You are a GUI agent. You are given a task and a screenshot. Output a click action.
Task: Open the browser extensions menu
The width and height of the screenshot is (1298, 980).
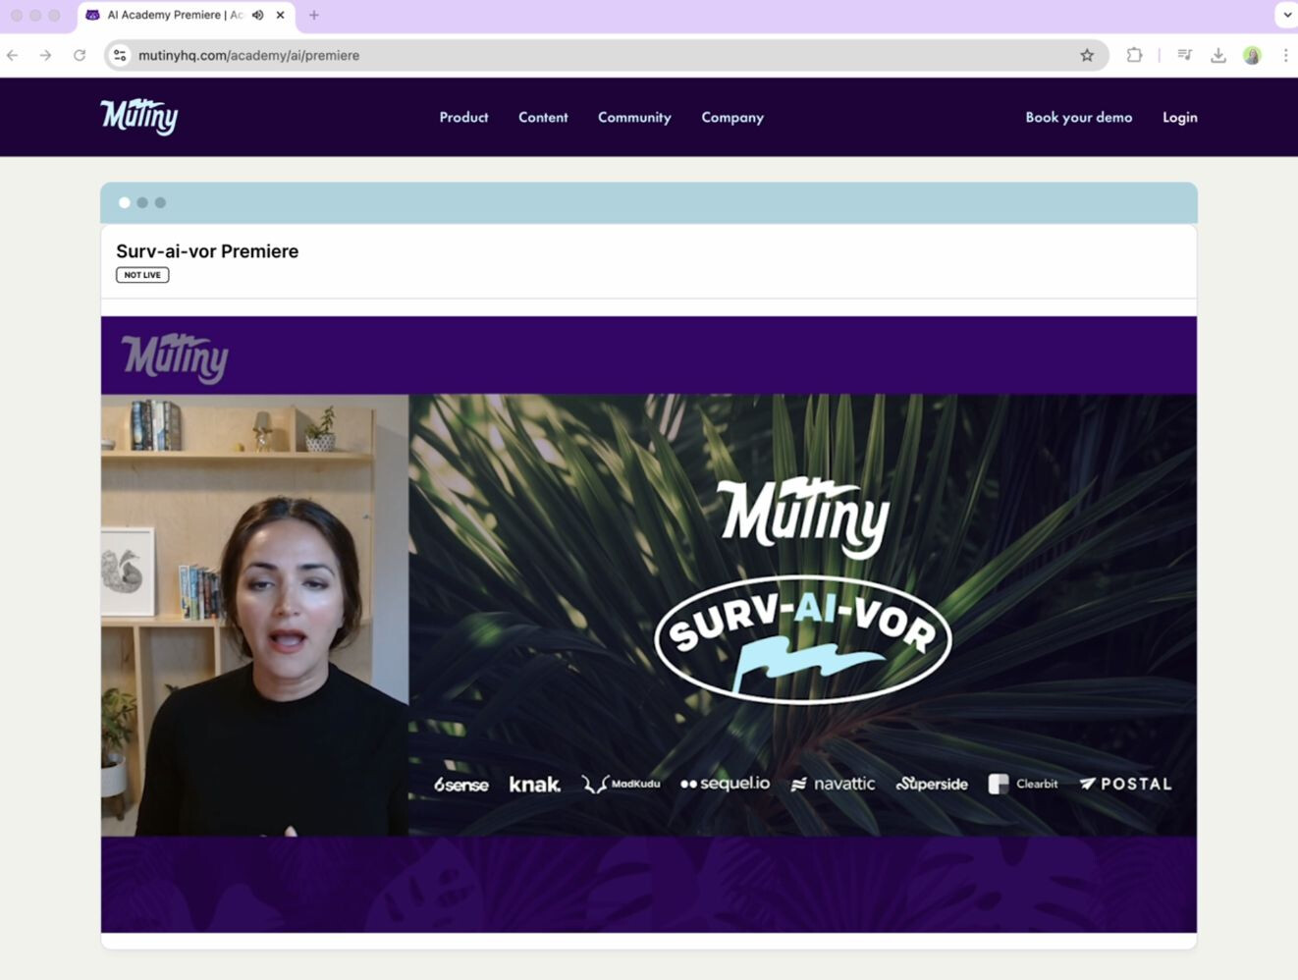click(1134, 55)
